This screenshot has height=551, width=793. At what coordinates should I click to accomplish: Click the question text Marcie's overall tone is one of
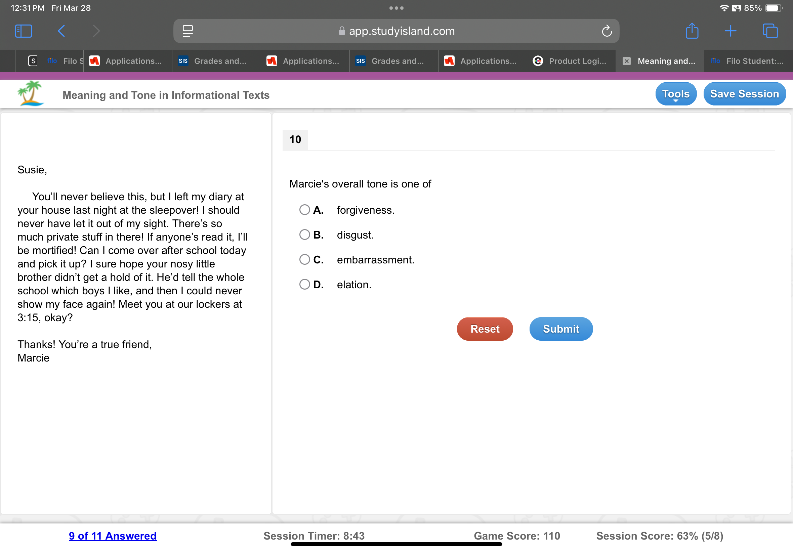coord(360,184)
